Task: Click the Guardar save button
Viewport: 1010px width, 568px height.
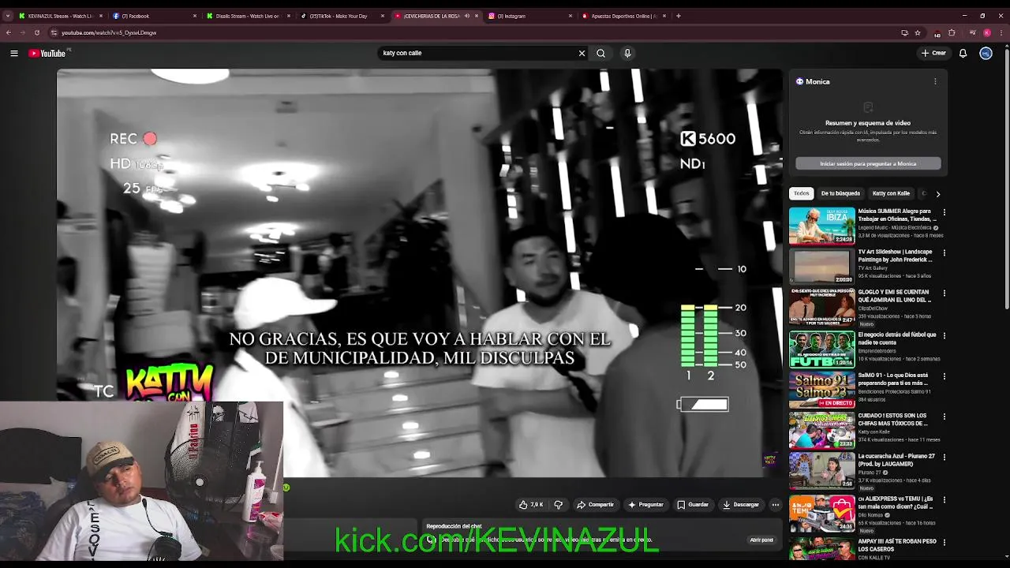Action: [693, 504]
